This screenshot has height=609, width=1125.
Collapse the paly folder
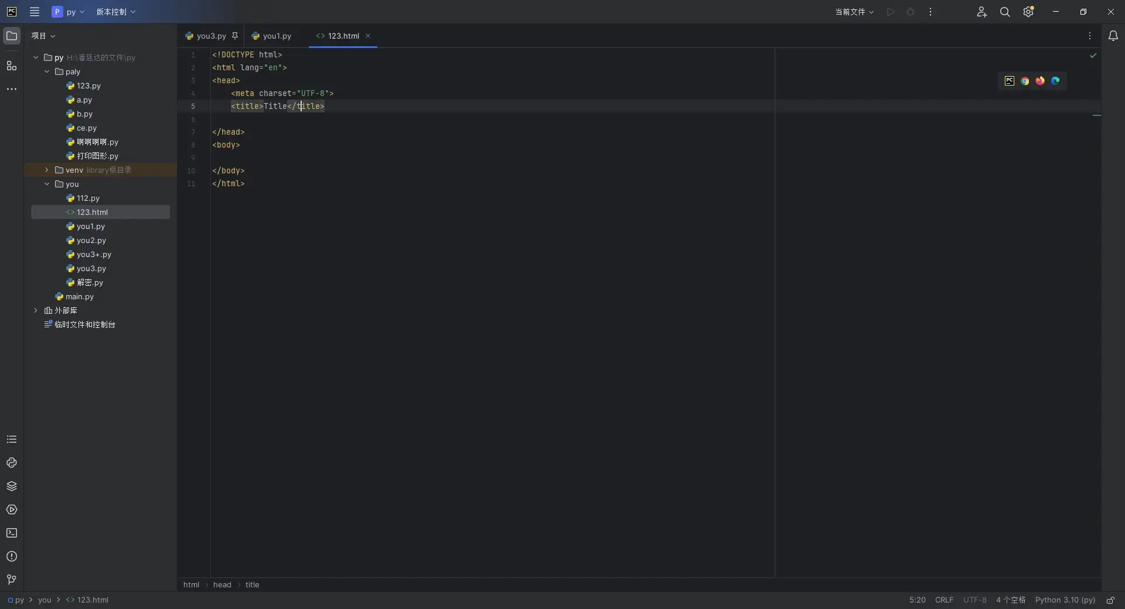[x=47, y=71]
